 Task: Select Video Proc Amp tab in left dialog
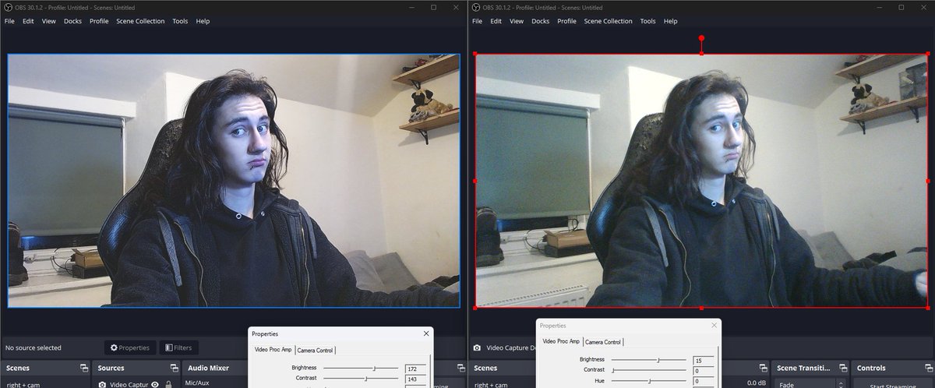click(x=272, y=350)
